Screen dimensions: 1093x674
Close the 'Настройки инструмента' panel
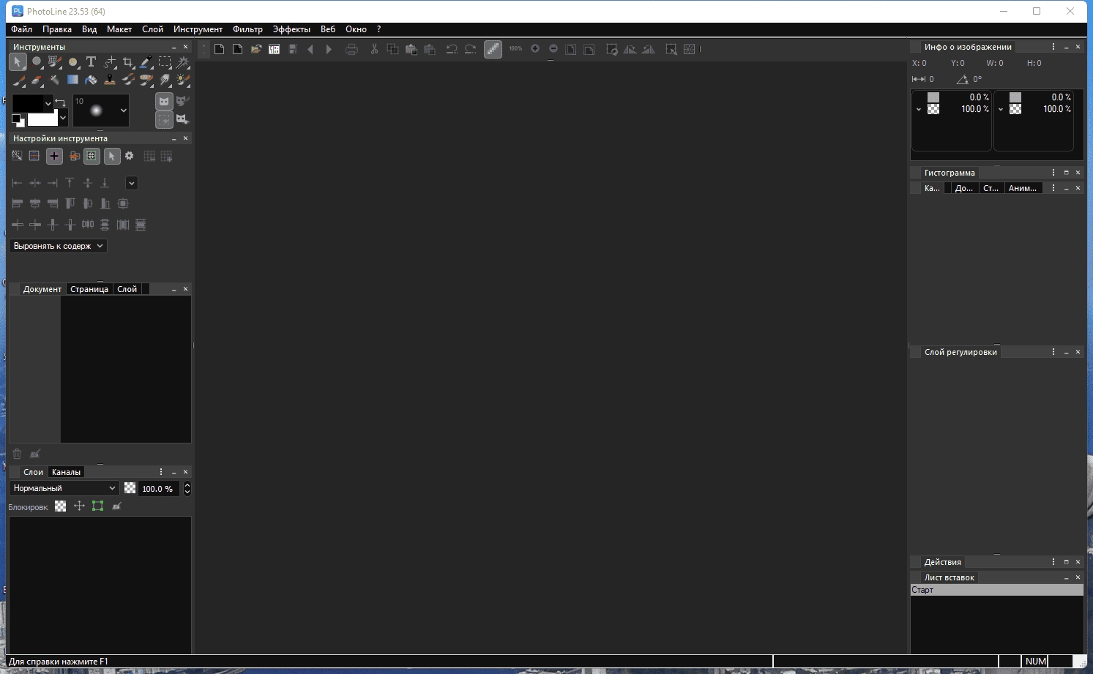pyautogui.click(x=185, y=138)
